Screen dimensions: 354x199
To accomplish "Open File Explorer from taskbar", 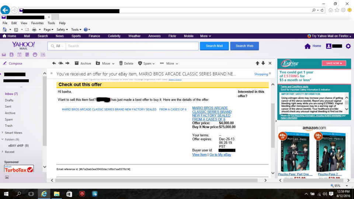I will [x=56, y=194].
